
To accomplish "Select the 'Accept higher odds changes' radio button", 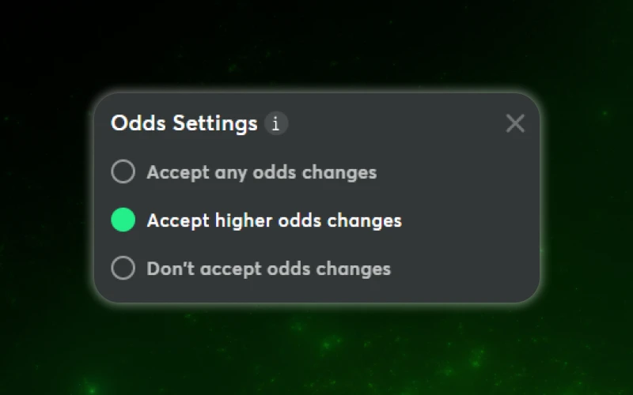I will pos(123,220).
